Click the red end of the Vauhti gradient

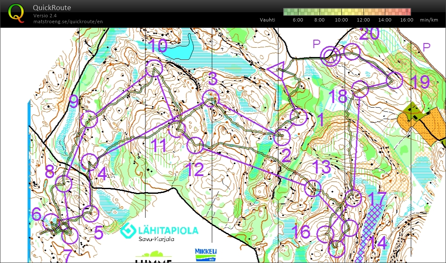(407, 11)
